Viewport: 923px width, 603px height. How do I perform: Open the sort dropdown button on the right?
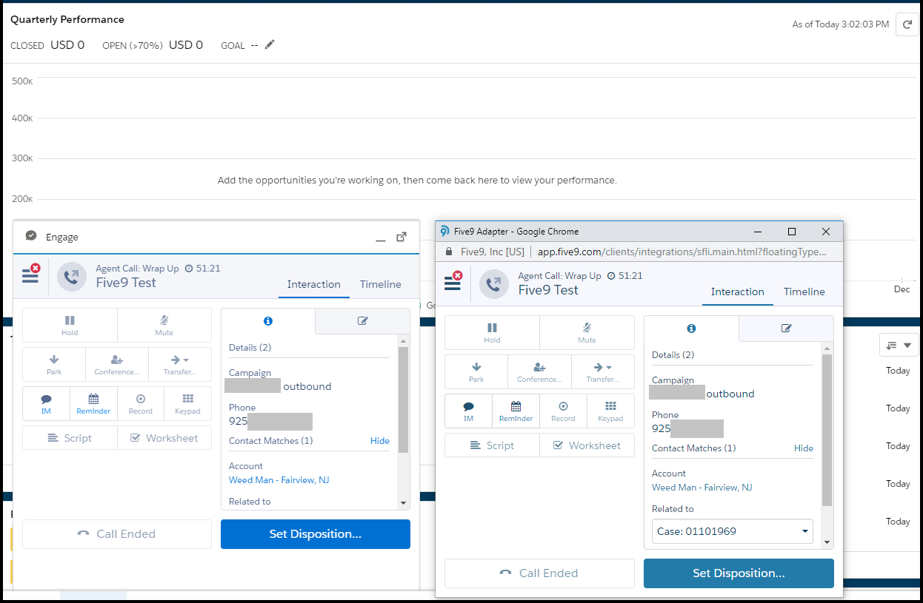click(899, 346)
